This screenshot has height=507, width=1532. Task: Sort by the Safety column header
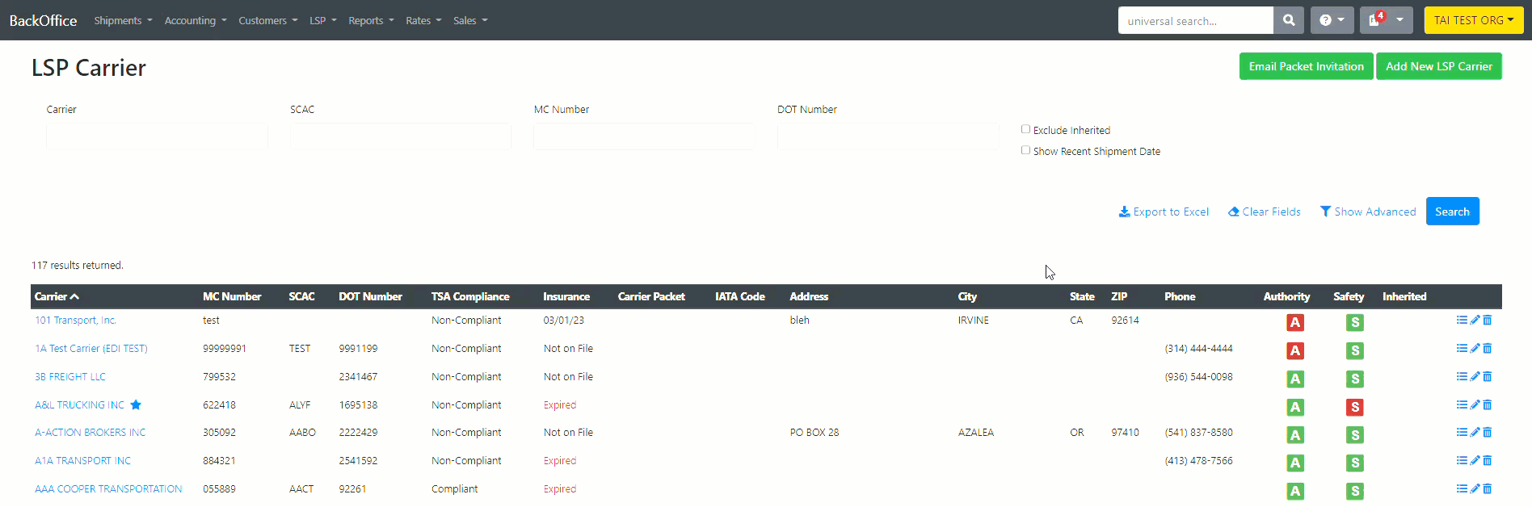coord(1349,296)
